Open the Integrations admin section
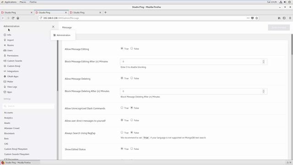 (x=11, y=71)
